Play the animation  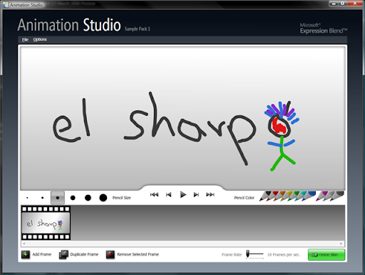(x=182, y=195)
